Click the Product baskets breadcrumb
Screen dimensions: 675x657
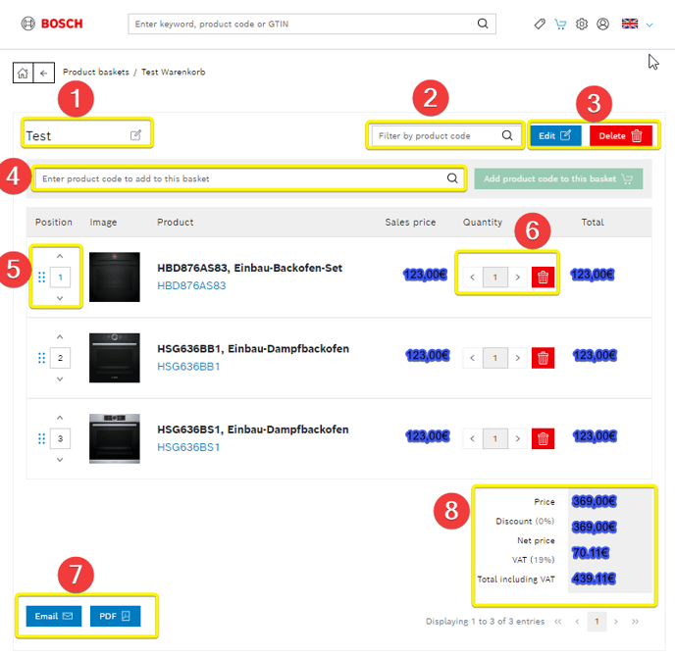coord(95,73)
